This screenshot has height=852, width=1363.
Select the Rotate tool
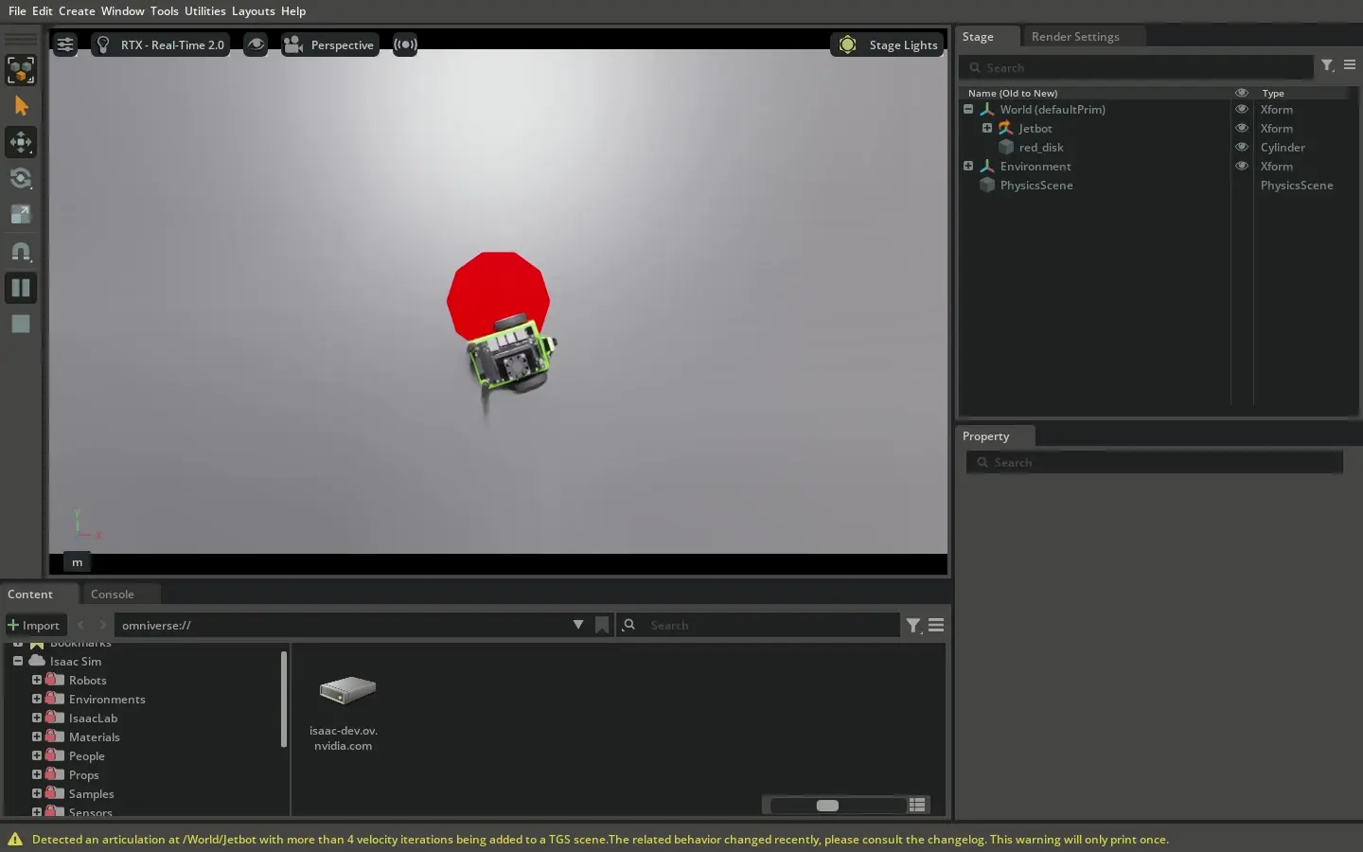tap(21, 180)
